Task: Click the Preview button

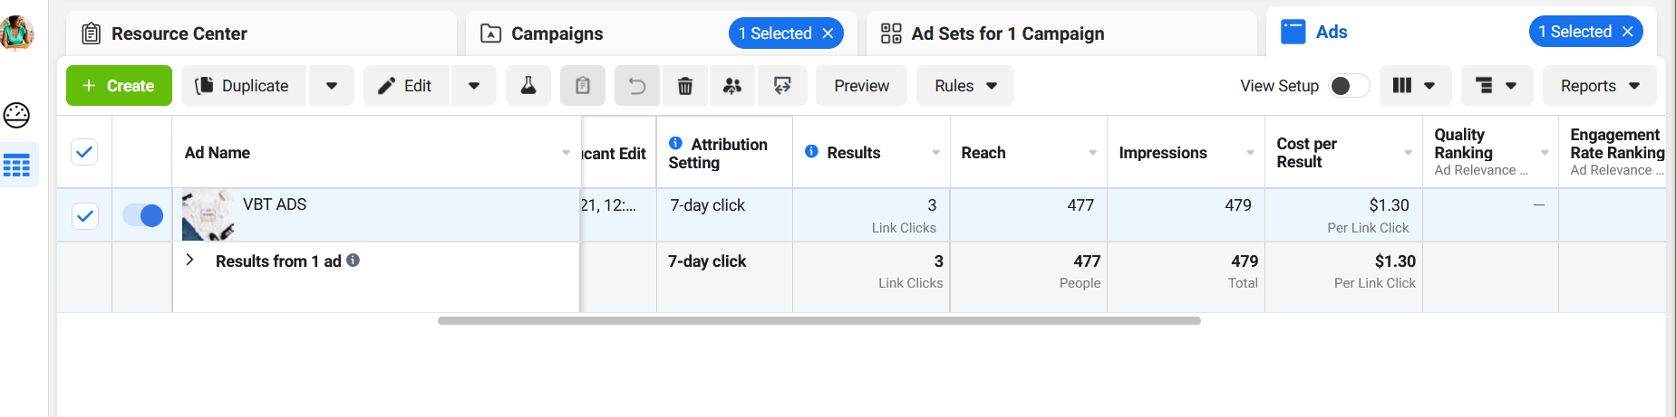Action: pyautogui.click(x=861, y=86)
